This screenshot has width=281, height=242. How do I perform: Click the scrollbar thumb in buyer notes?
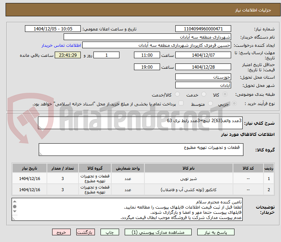pos(15,206)
